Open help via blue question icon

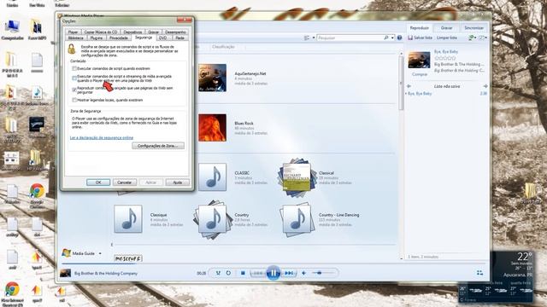(x=399, y=38)
